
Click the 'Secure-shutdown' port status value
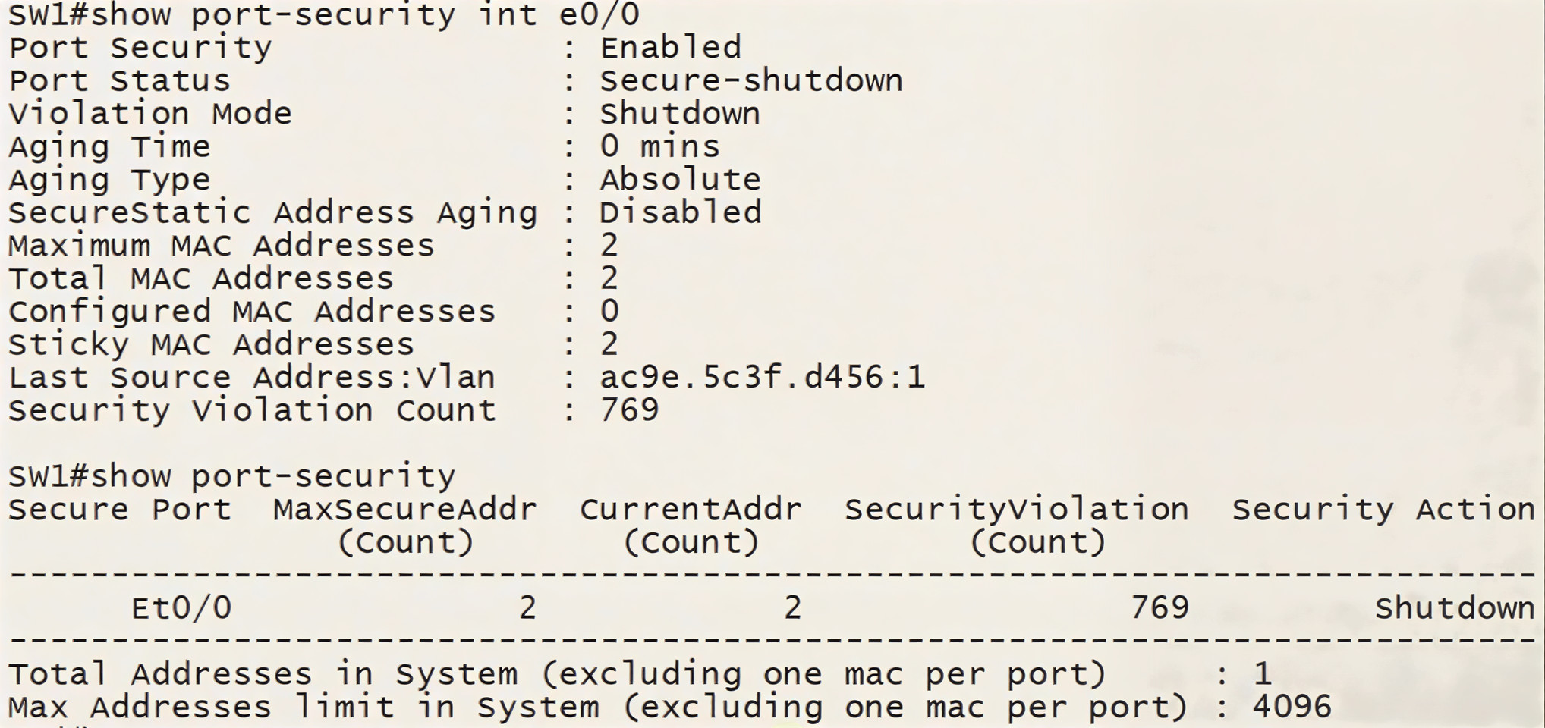[x=750, y=81]
